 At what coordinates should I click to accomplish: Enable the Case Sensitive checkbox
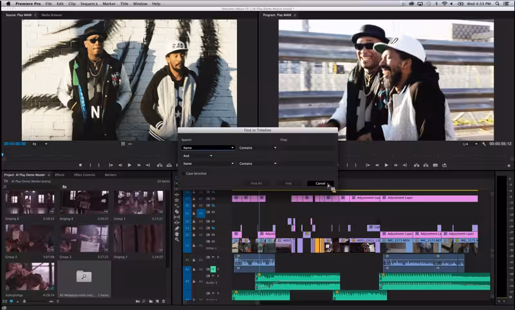(183, 174)
